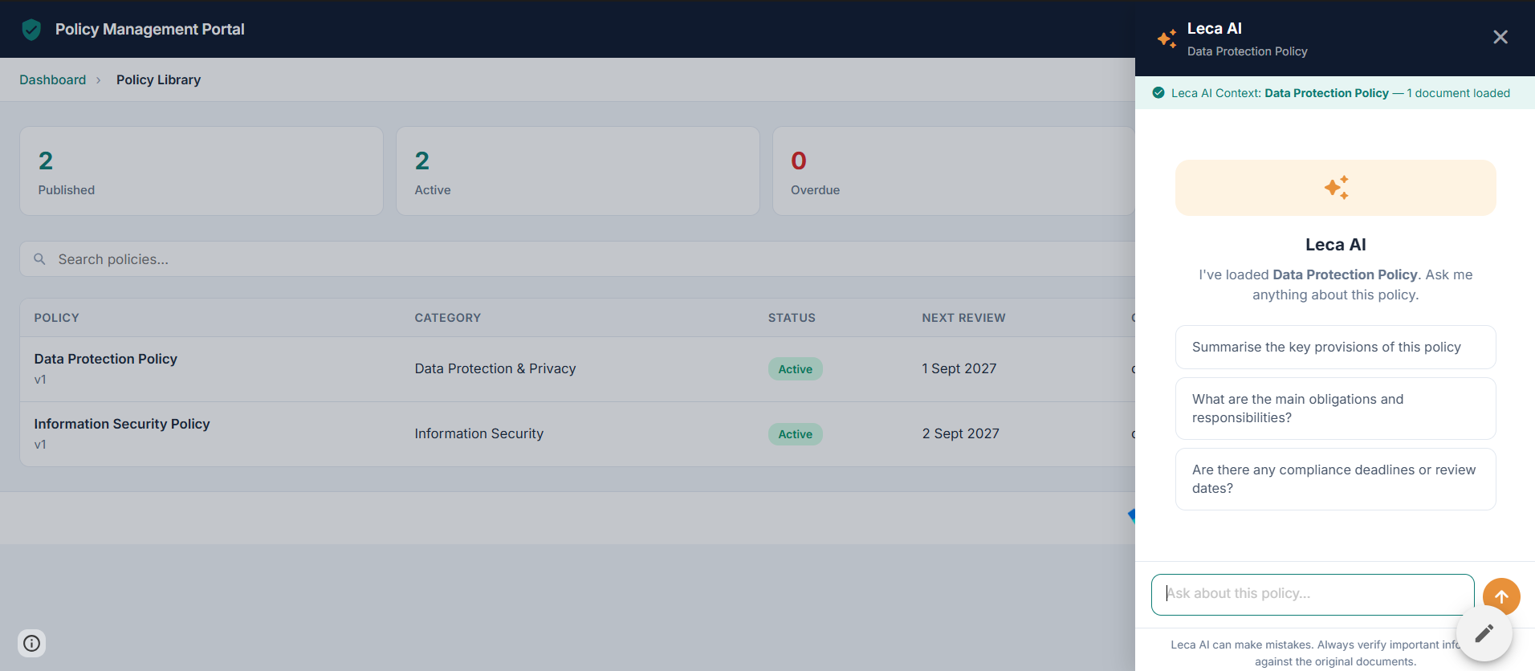Click the 1 Sept 2027 review date
The height and width of the screenshot is (671, 1535).
pyautogui.click(x=959, y=368)
